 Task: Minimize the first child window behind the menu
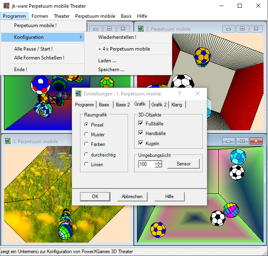(x=96, y=29)
